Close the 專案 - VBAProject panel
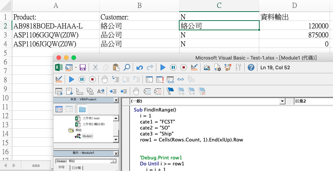 click(x=116, y=100)
